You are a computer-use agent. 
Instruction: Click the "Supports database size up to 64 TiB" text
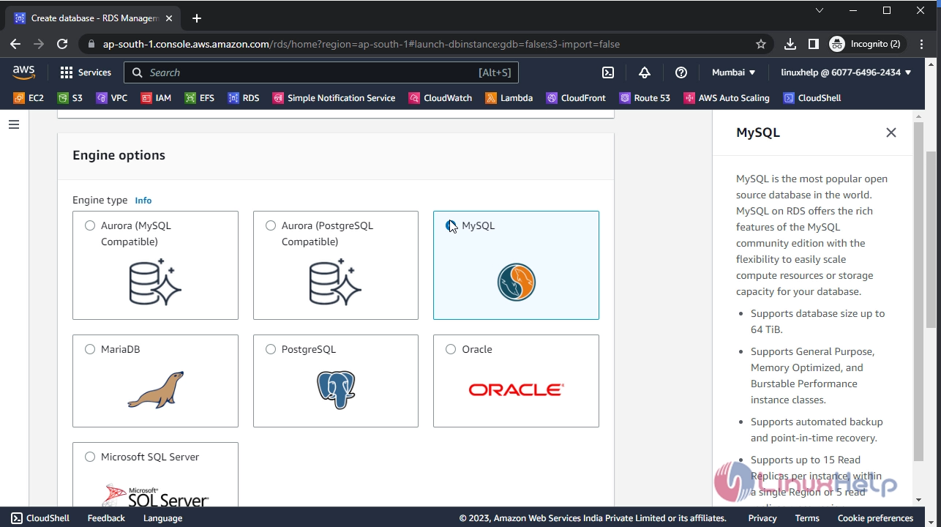click(817, 321)
